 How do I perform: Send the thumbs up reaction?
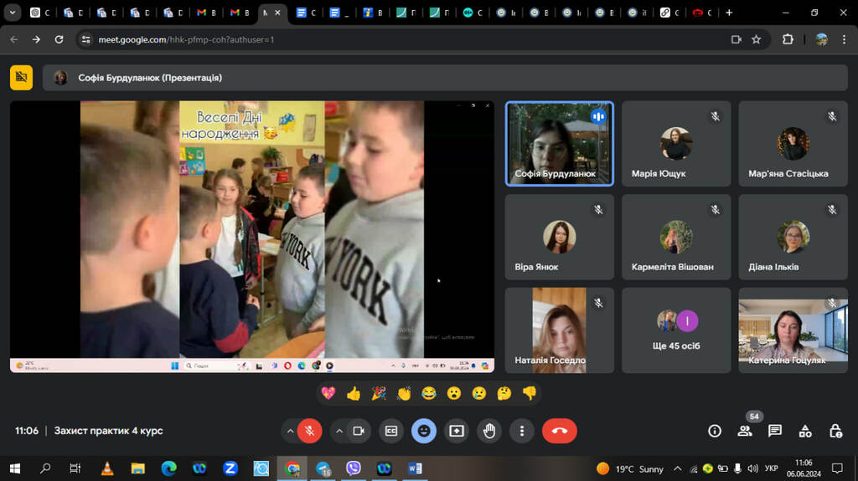click(x=354, y=393)
